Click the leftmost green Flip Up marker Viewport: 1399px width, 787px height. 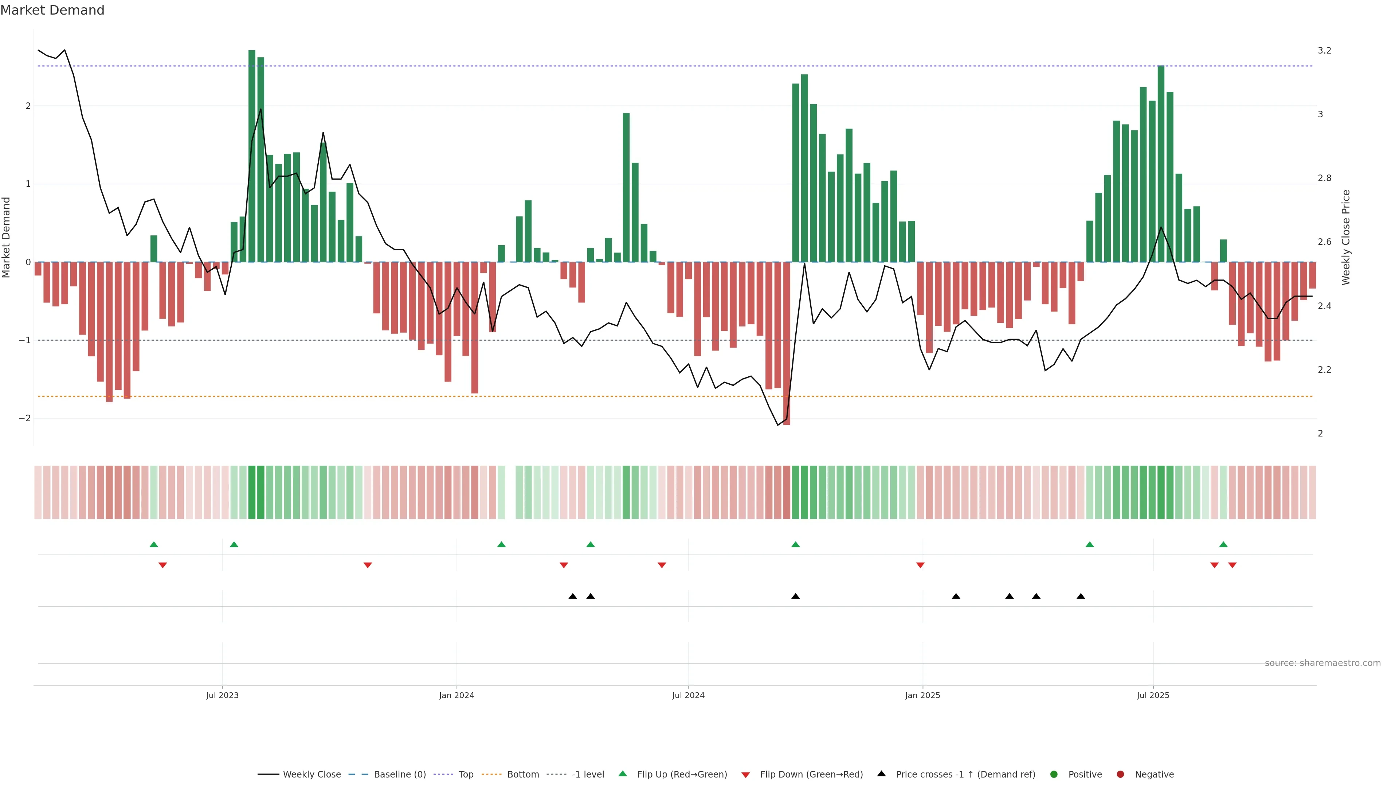154,544
